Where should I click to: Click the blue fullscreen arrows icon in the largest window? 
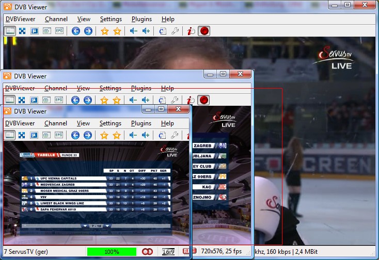click(x=22, y=31)
